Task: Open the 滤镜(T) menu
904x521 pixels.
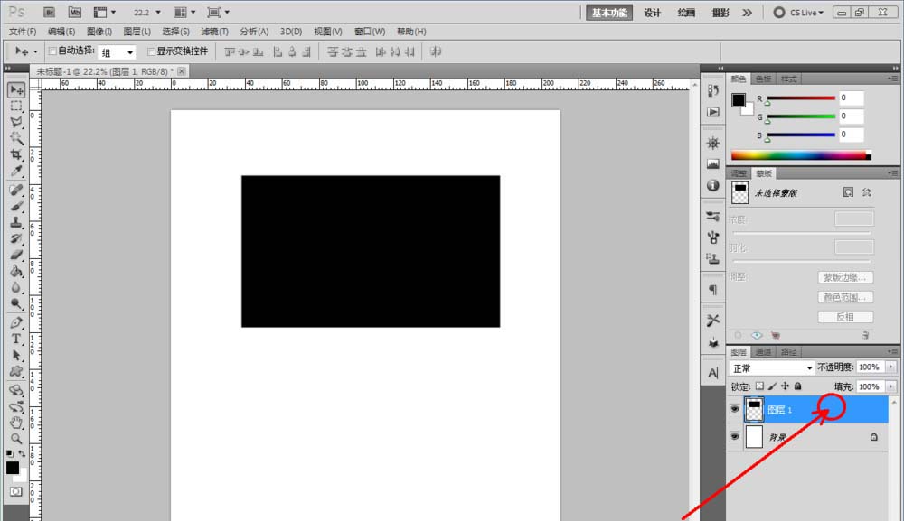Action: pos(214,32)
